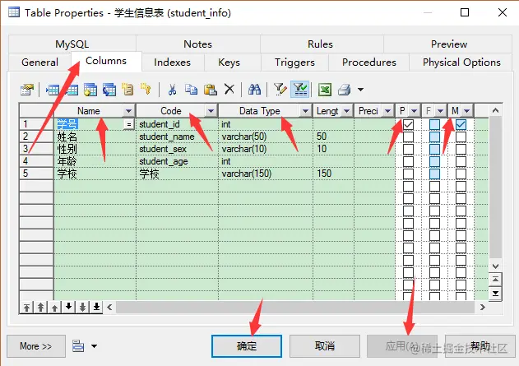Uncheck the M checkbox for student_id row
Screen dimensions: 519x366
(461, 124)
